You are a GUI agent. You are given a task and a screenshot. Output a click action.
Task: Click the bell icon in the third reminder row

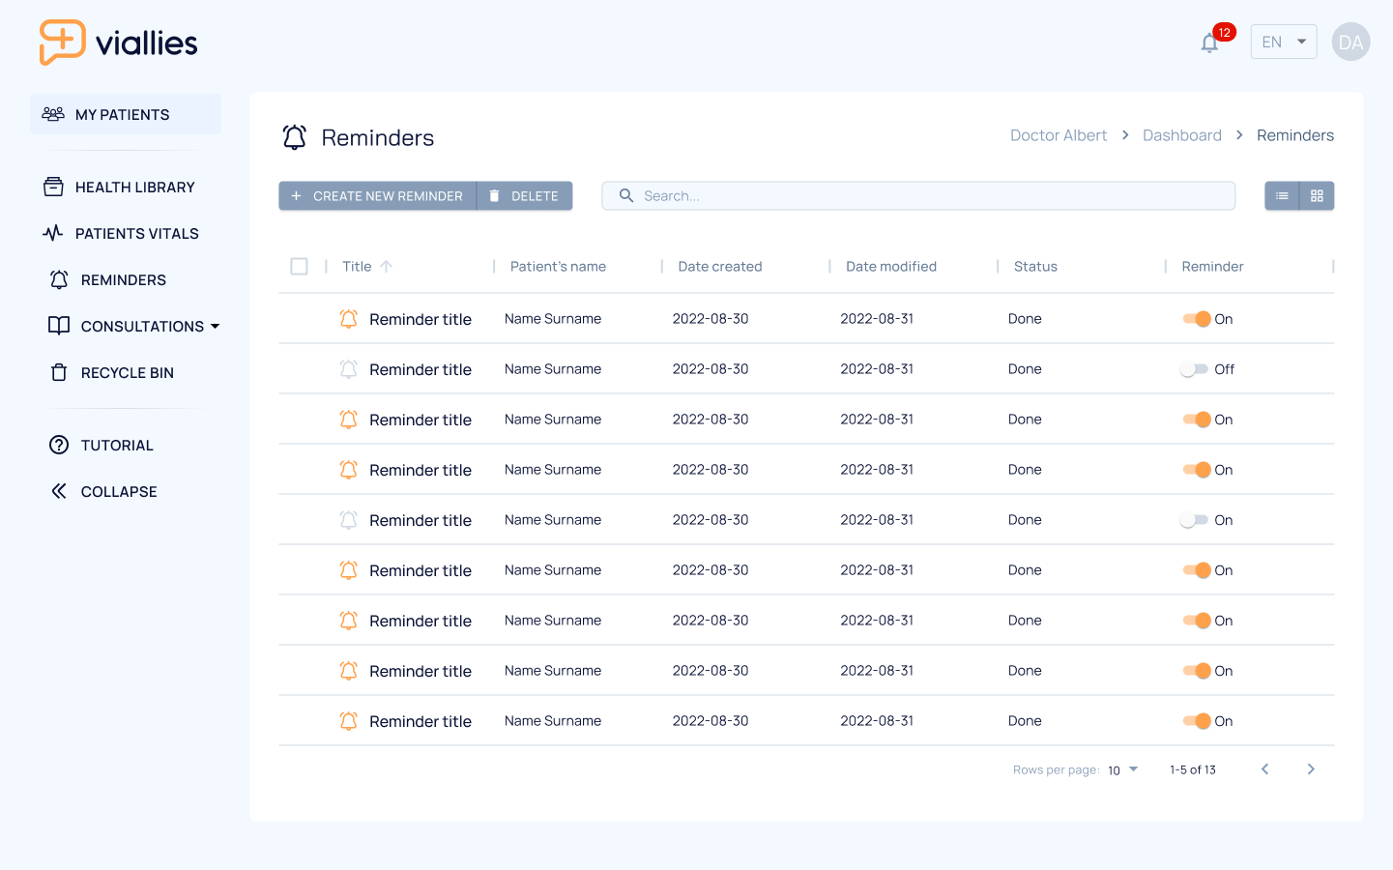(x=349, y=420)
